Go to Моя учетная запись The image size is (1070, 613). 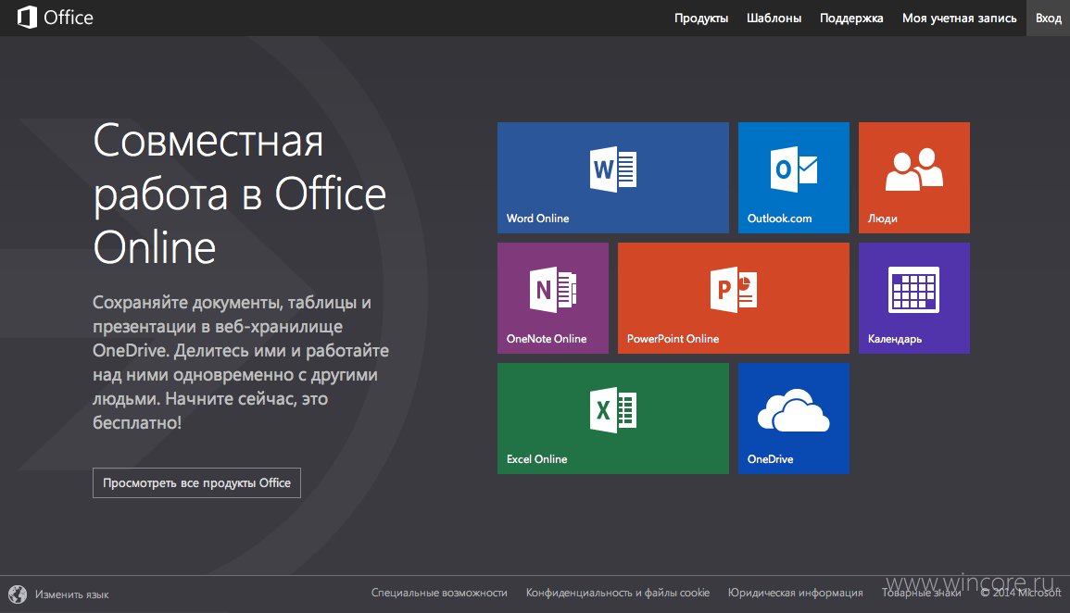pyautogui.click(x=960, y=18)
